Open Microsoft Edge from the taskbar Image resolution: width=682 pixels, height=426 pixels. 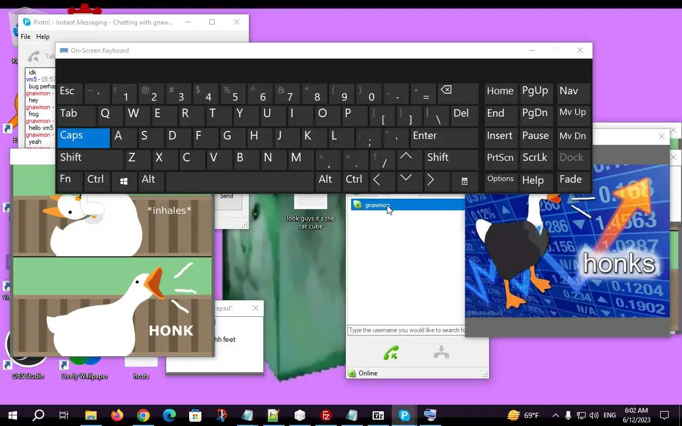pyautogui.click(x=169, y=415)
